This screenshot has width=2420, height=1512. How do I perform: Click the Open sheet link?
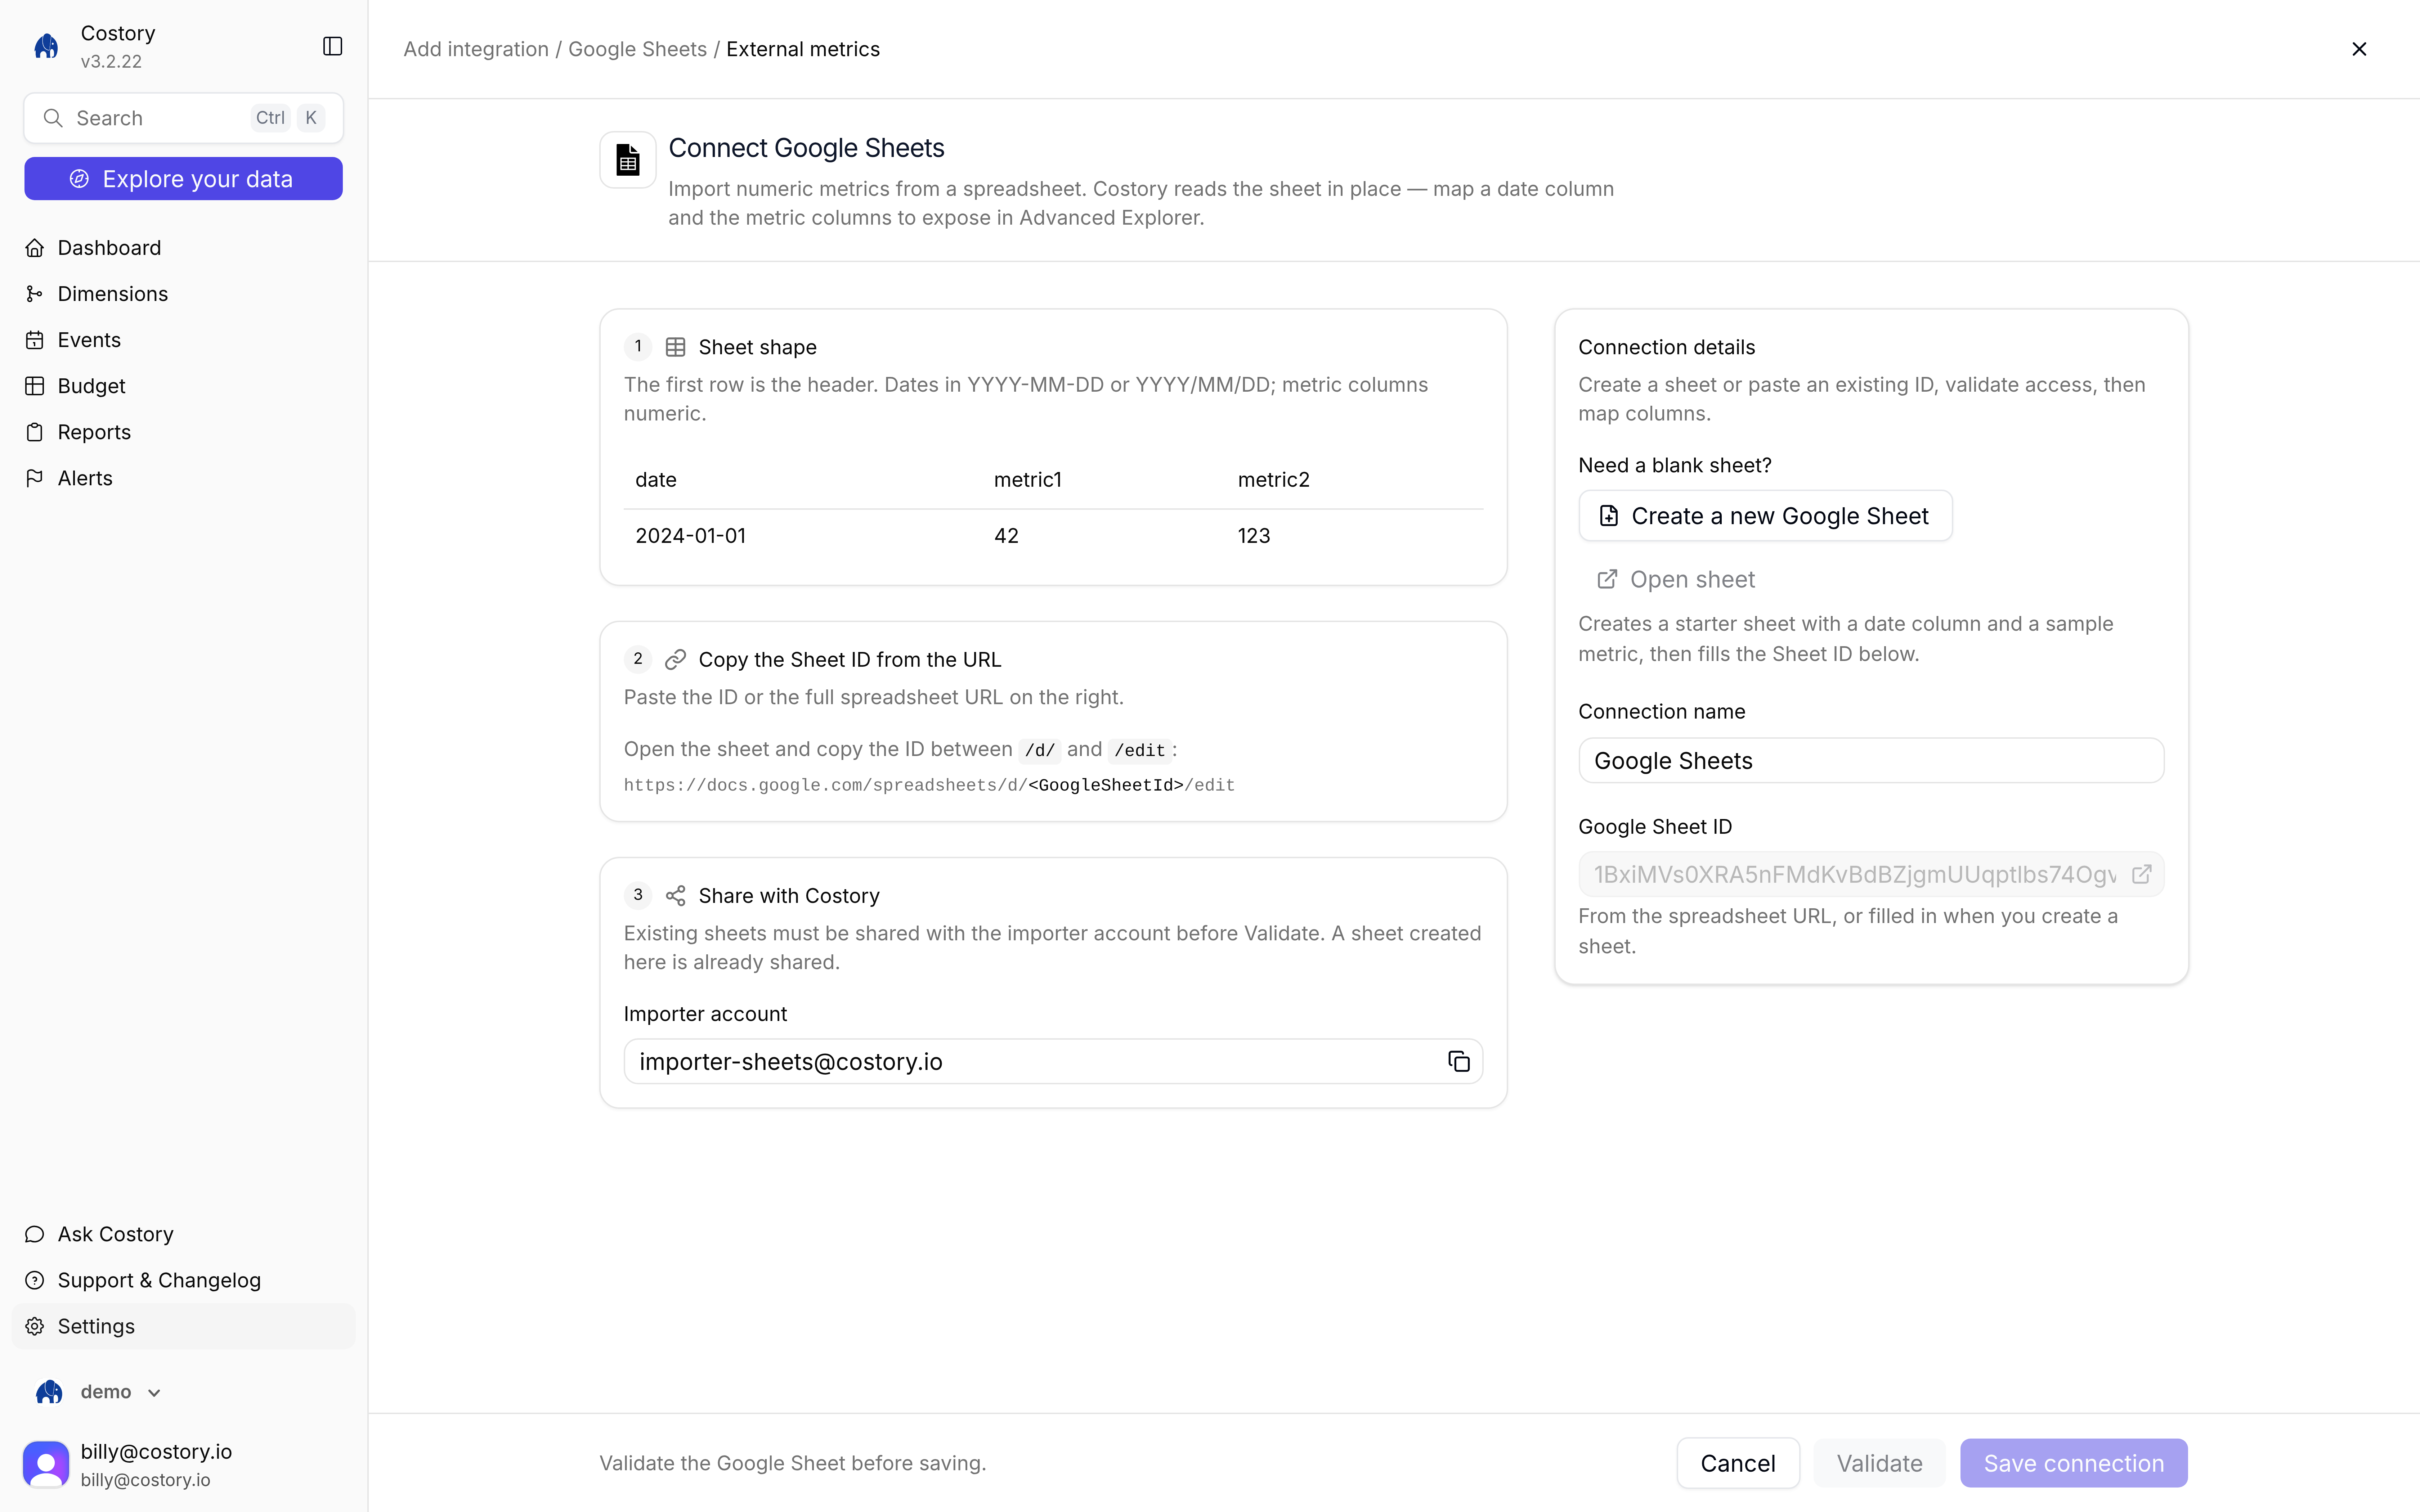click(1676, 580)
